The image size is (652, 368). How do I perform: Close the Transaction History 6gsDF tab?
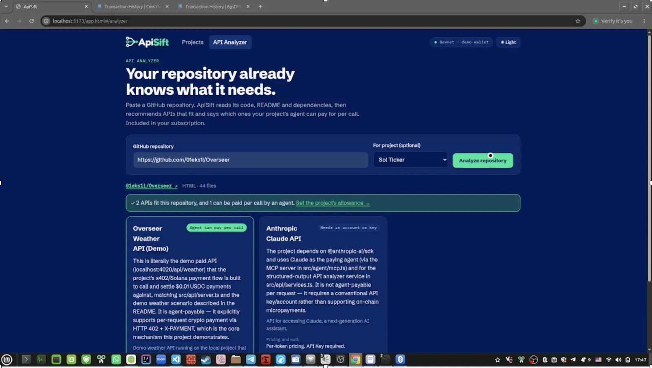[248, 7]
